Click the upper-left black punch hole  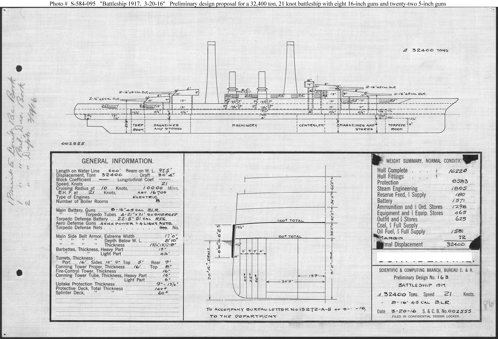pos(19,69)
